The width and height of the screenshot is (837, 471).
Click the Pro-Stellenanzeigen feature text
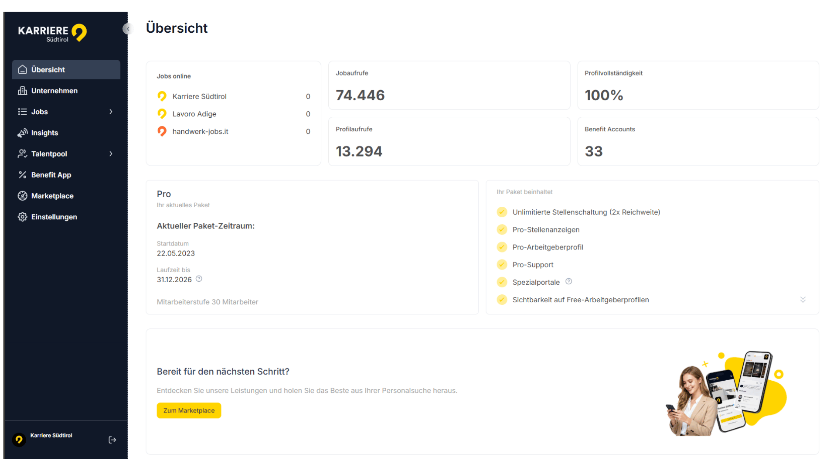(x=546, y=229)
